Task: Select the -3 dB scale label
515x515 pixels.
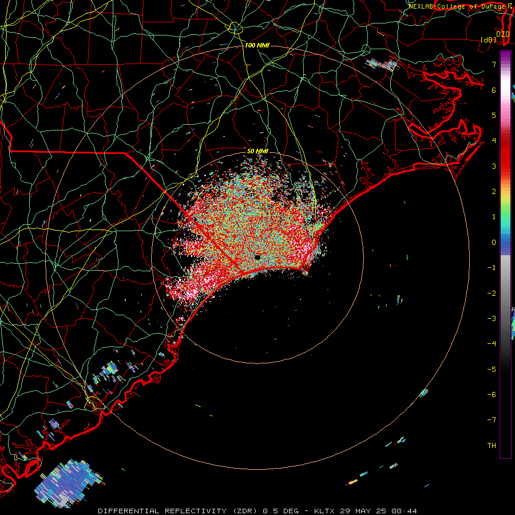Action: [492, 319]
